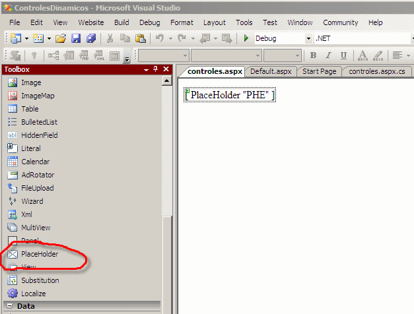Select the Calendar control in Toolbox
414x314 pixels.
pos(36,162)
